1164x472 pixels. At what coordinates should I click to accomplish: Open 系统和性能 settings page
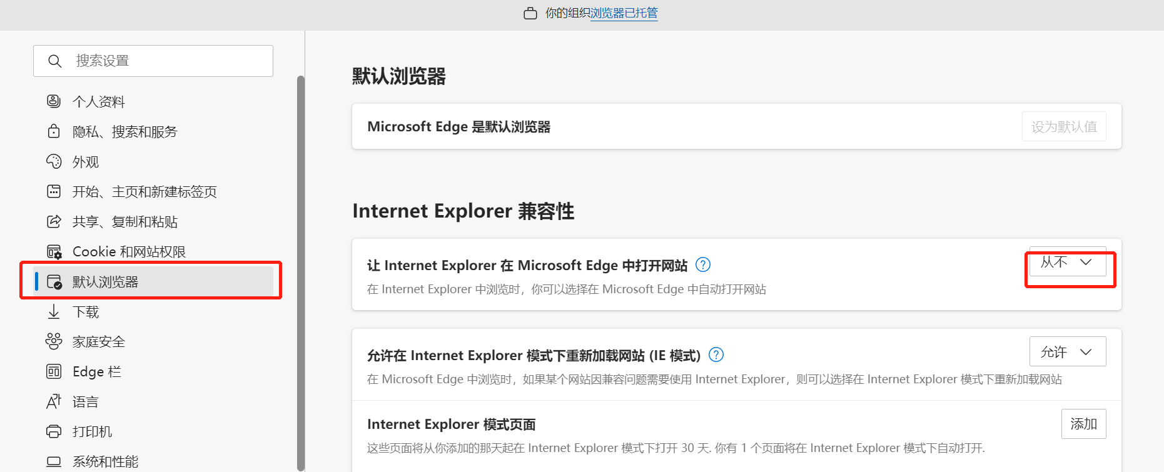coord(106,462)
